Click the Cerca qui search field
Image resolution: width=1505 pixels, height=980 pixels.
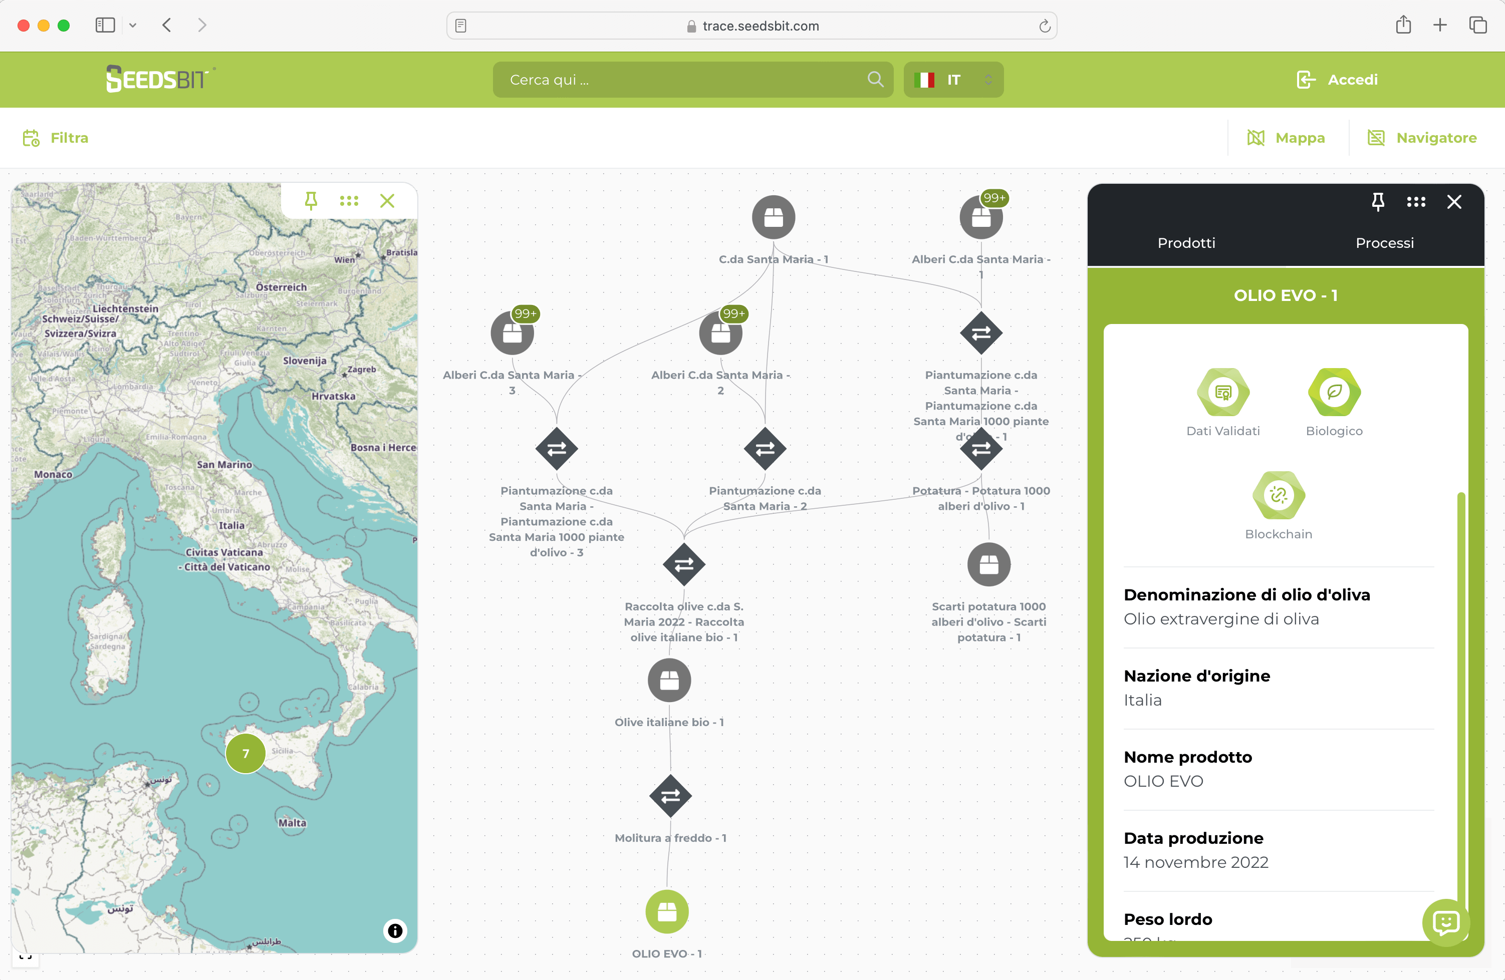[x=692, y=79]
